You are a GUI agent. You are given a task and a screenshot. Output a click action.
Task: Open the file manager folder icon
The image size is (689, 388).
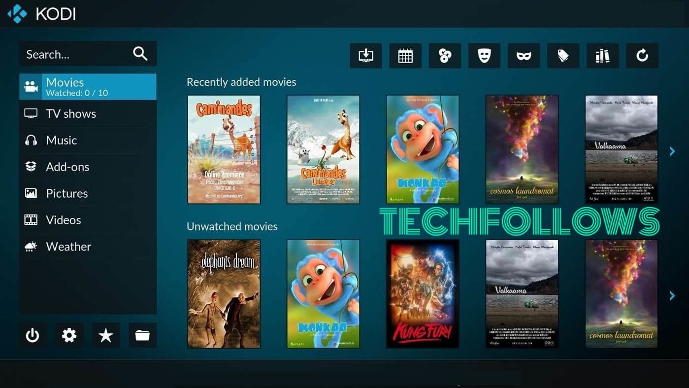[x=142, y=335]
